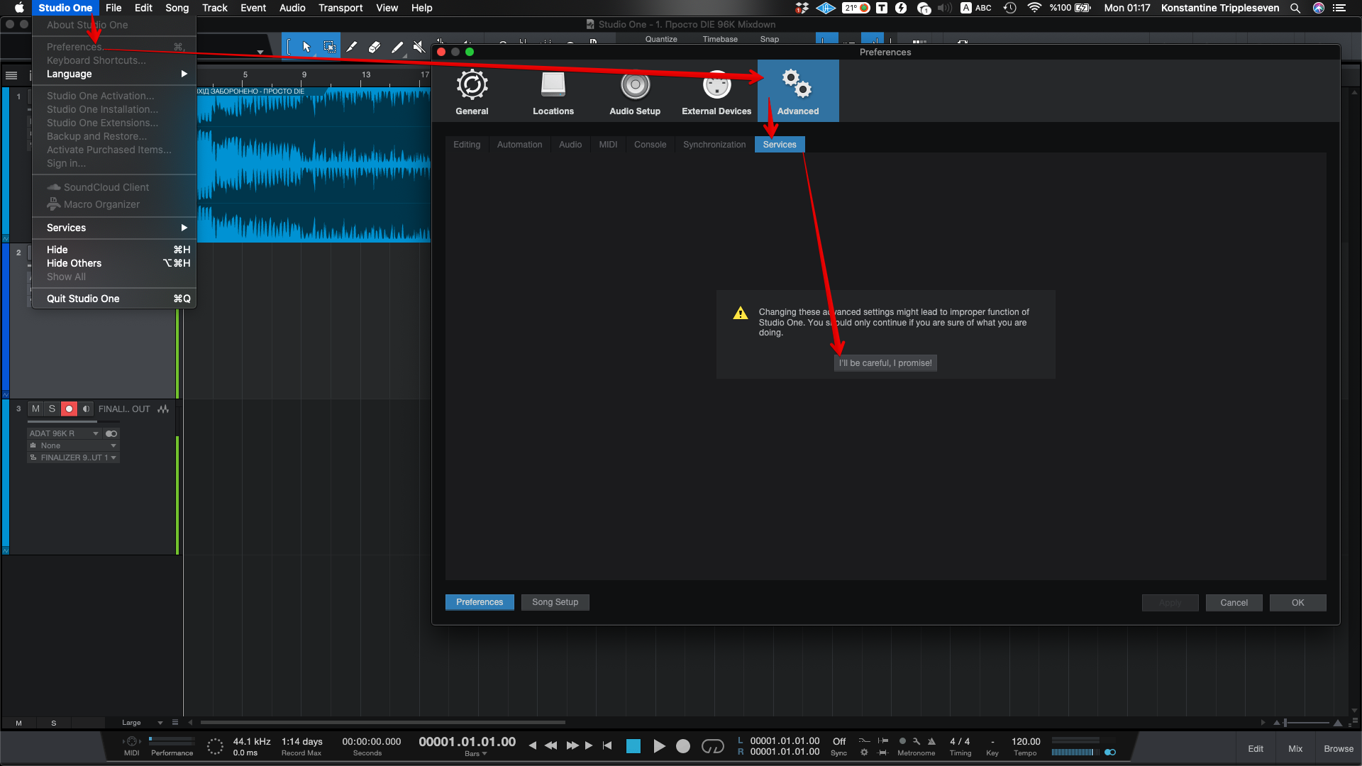1362x766 pixels.
Task: Toggle stereo/mono channel mode on track 3
Action: point(111,433)
